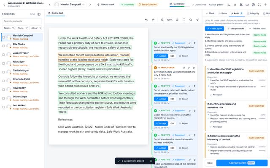270x168 pixels.
Task: Tick Leo Walker's checkbox
Action: [x=3, y=107]
